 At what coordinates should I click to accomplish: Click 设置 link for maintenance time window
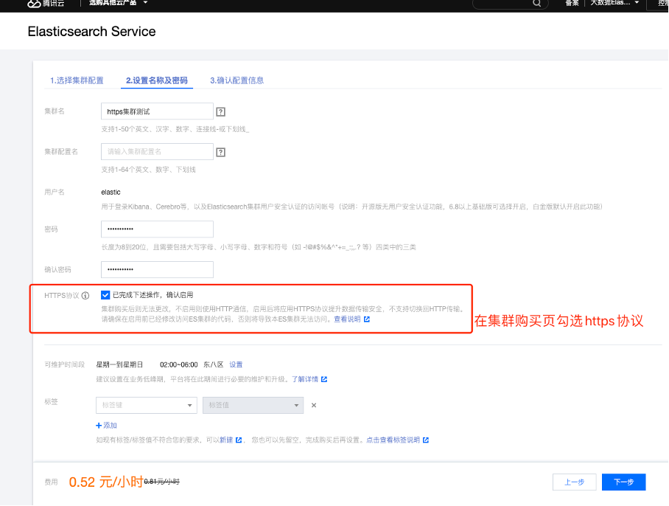click(x=236, y=364)
